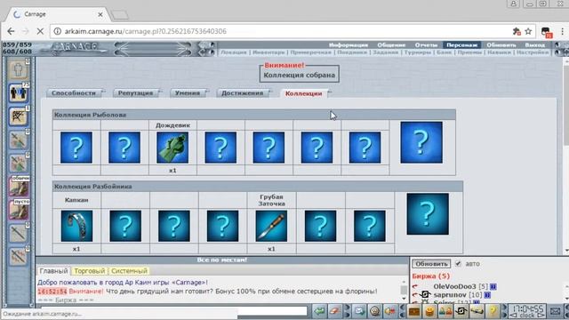Open the brown chest icon
Screen dimensions: 569x320
point(414,311)
